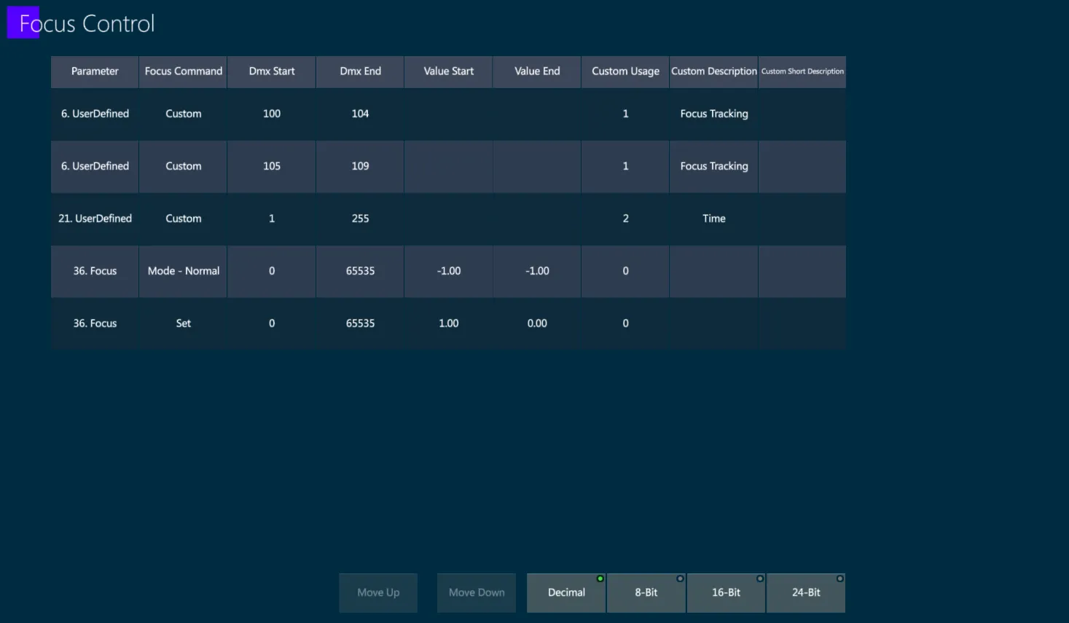Select the Decimal display format
Image resolution: width=1069 pixels, height=623 pixels.
point(566,592)
